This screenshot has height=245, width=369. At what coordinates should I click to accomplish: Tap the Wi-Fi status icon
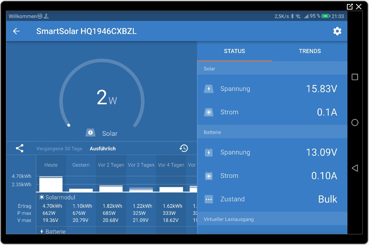(298, 16)
